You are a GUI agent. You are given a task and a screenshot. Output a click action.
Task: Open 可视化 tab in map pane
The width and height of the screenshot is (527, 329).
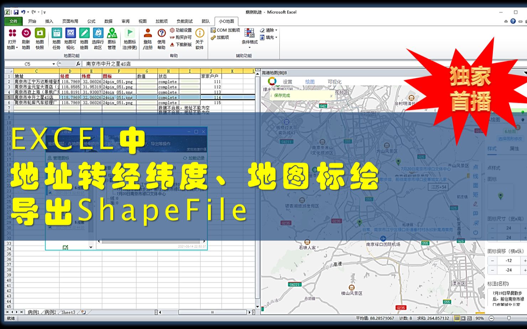[x=334, y=82]
